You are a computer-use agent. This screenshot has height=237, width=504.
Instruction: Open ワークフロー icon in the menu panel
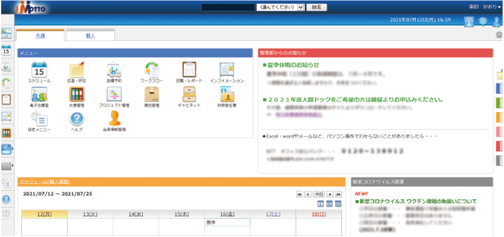pos(152,70)
